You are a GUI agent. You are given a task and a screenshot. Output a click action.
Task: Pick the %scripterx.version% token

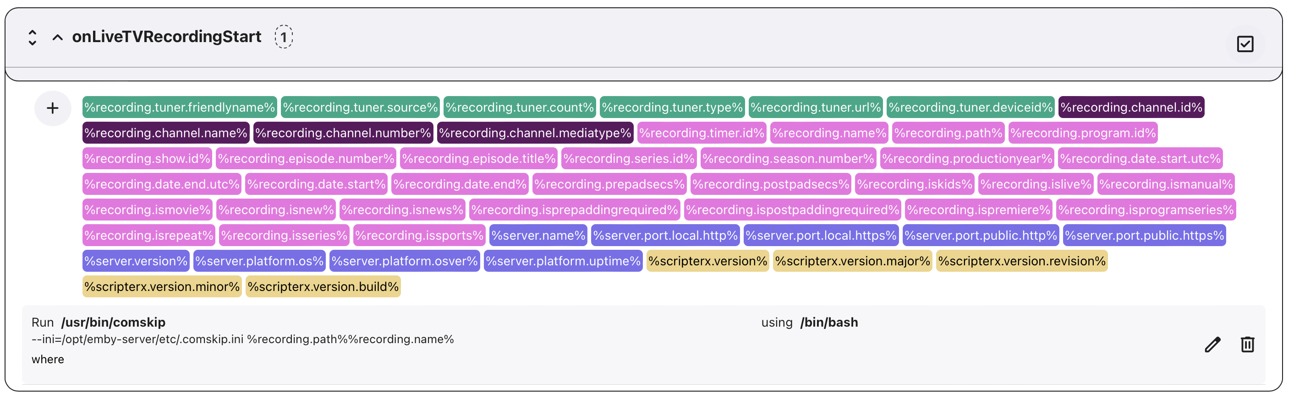pos(707,261)
